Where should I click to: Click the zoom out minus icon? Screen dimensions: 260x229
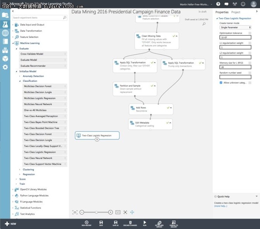(x=82, y=212)
